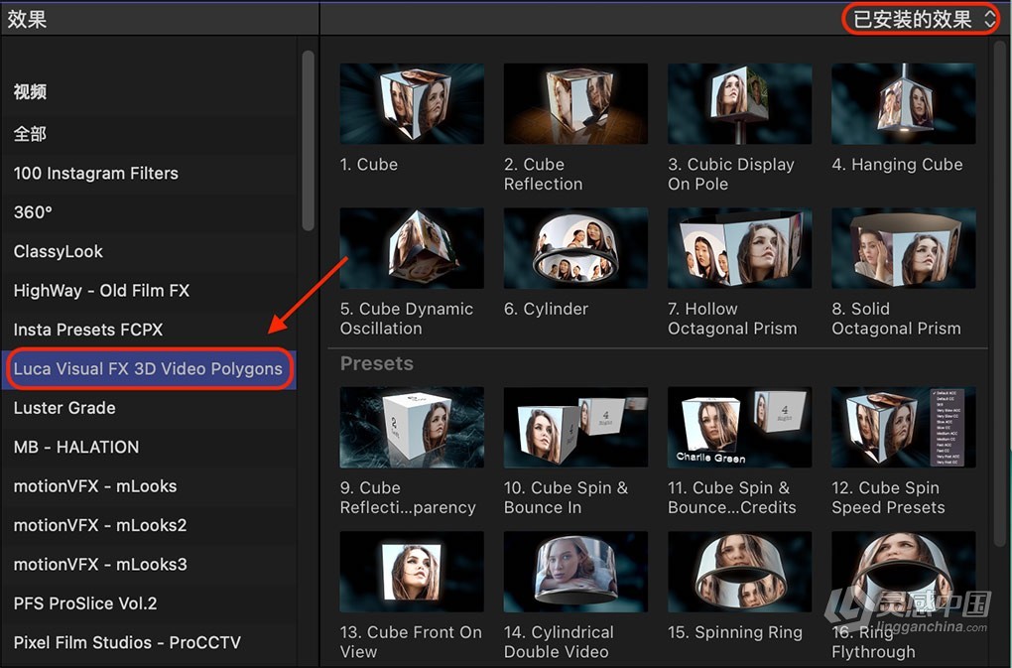Click the 12. Cube Spin Speed Presets label
Image resolution: width=1012 pixels, height=668 pixels.
click(x=888, y=497)
